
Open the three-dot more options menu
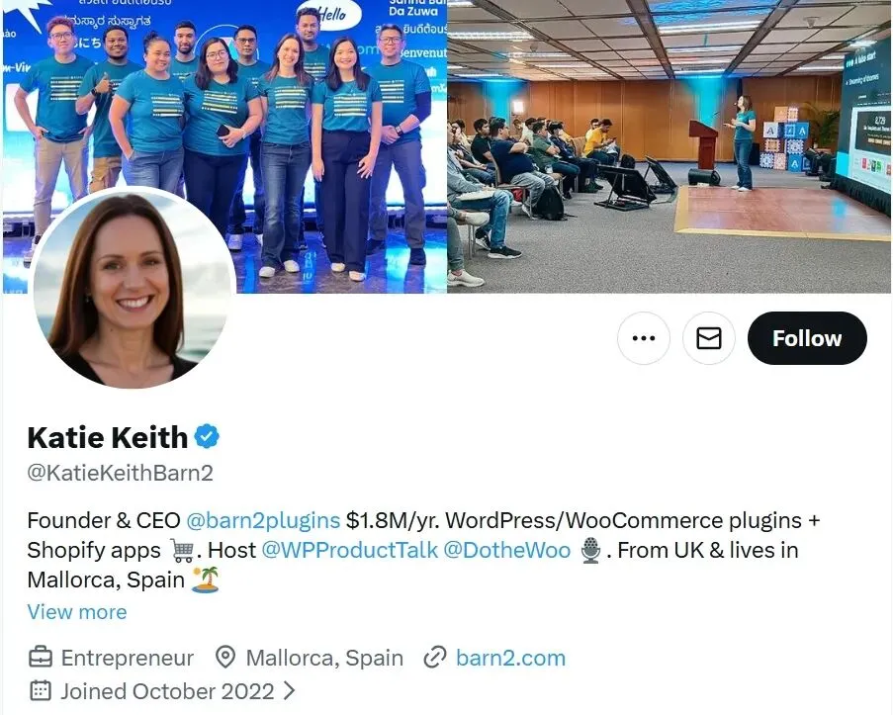pos(644,338)
